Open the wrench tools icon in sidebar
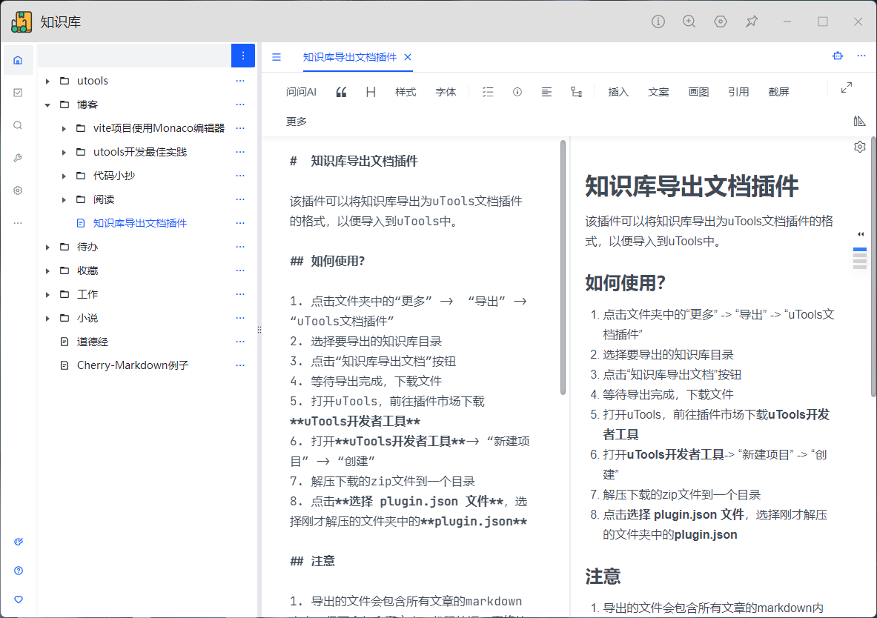 pos(18,158)
